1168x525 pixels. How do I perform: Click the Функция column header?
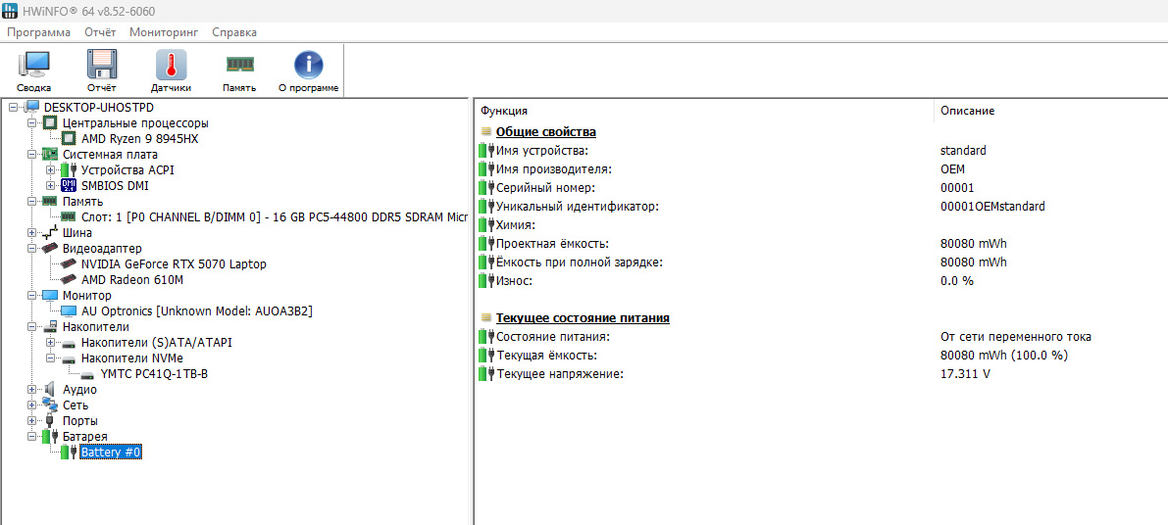[x=704, y=111]
